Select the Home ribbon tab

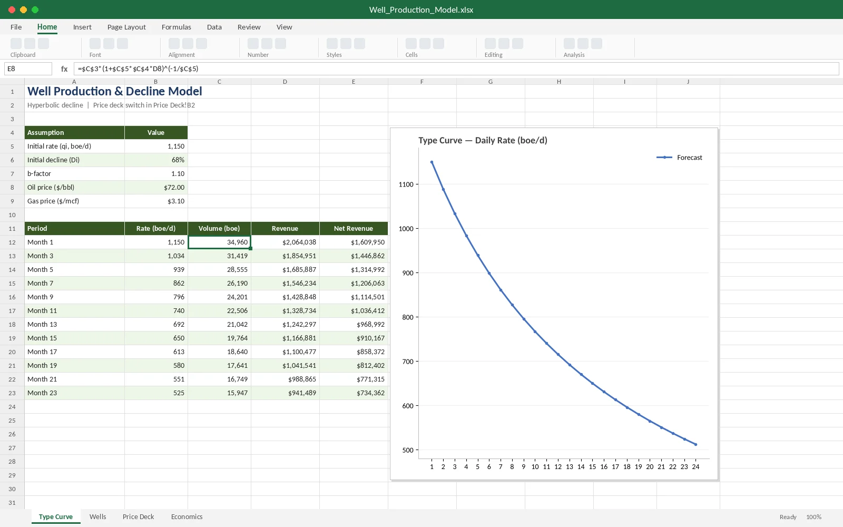47,27
